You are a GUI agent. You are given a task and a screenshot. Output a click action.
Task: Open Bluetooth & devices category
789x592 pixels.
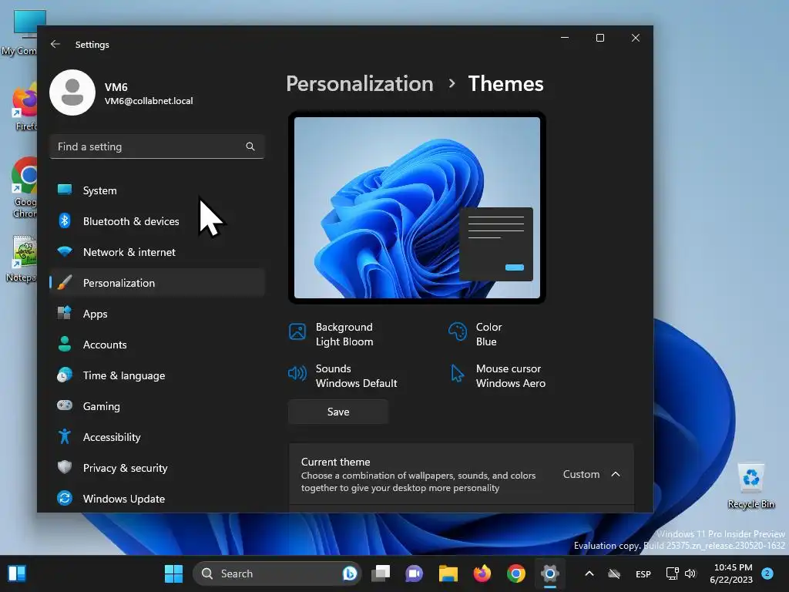157,221
